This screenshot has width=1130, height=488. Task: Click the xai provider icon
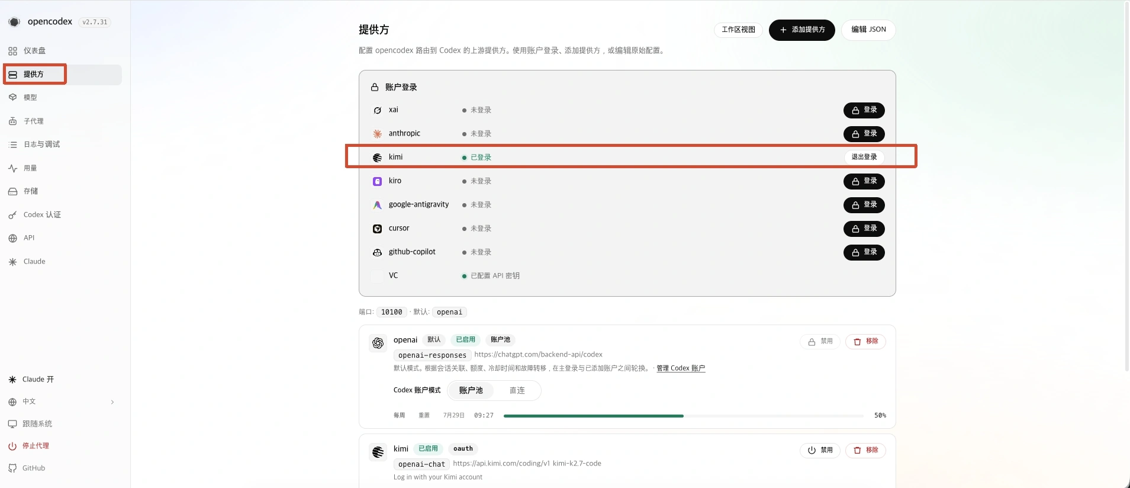click(377, 110)
